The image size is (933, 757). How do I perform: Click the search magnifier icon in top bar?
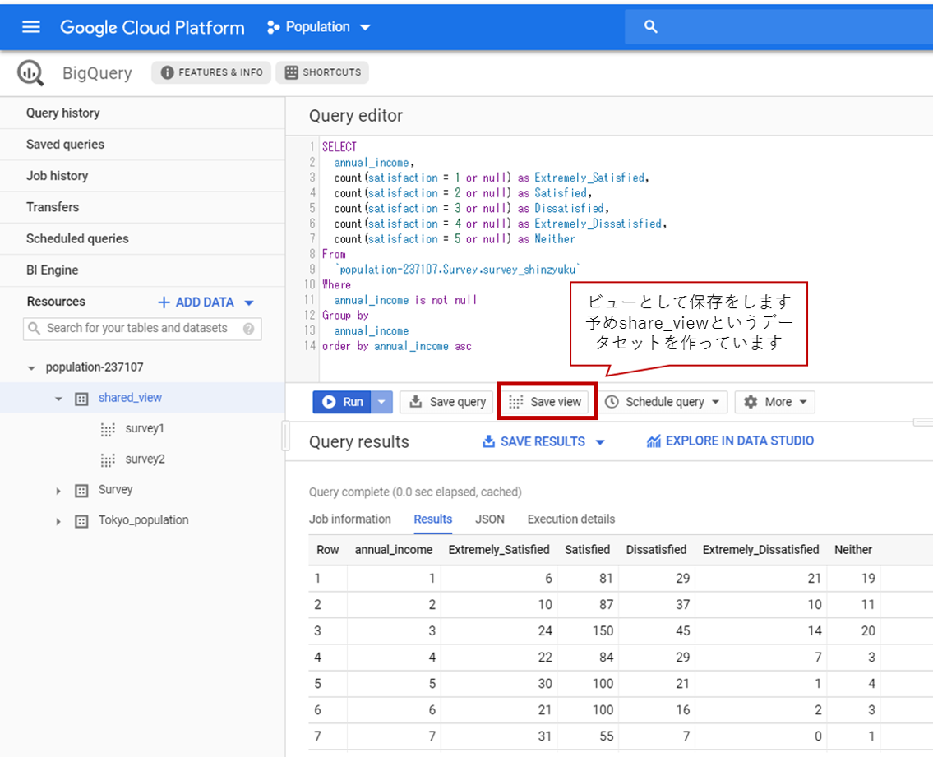tap(651, 27)
